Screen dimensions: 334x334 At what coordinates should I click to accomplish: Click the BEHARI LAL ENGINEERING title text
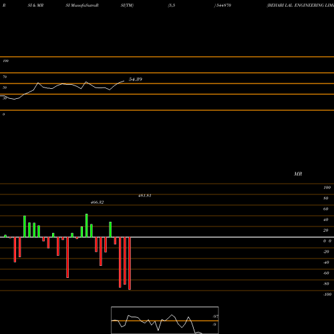[x=301, y=5]
